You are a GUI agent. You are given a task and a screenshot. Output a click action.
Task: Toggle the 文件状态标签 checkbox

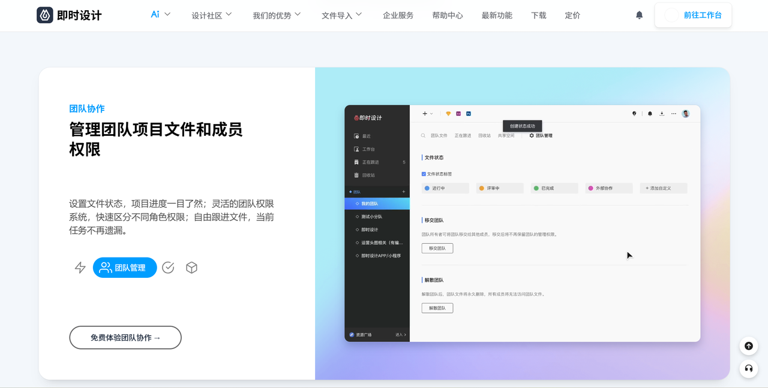tap(424, 174)
